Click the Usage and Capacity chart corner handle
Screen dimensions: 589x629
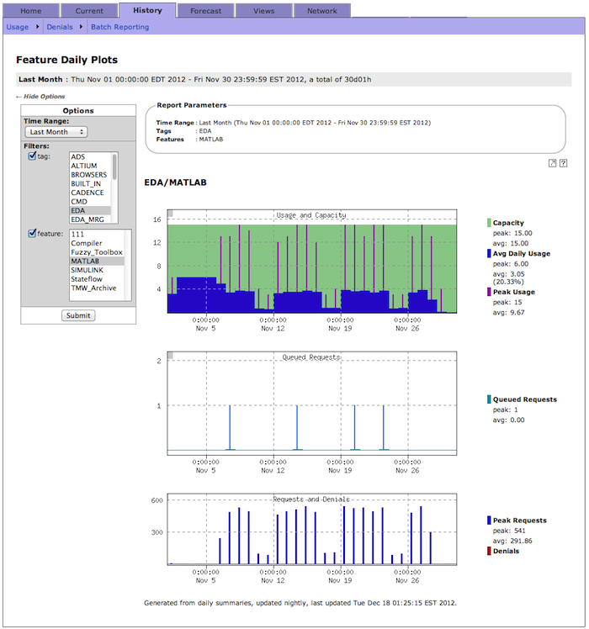(x=171, y=214)
